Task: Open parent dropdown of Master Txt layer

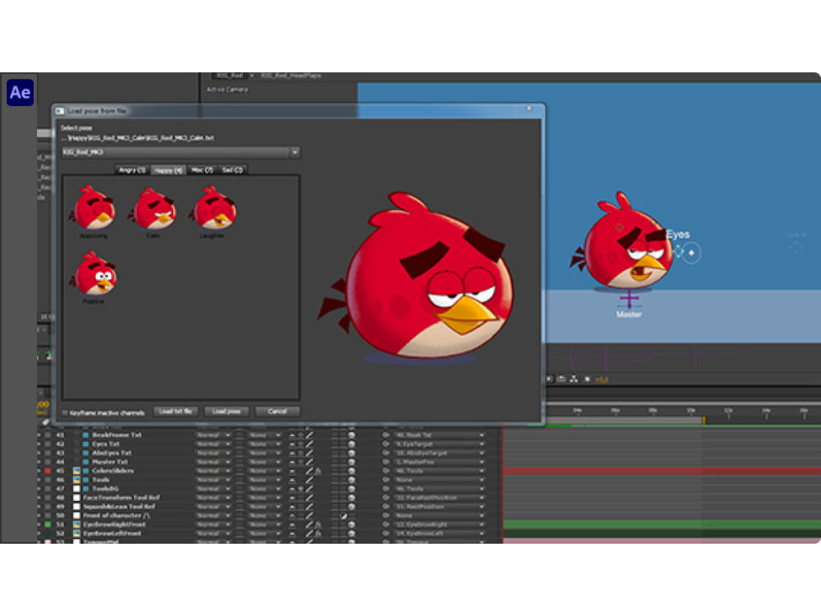Action: (438, 462)
